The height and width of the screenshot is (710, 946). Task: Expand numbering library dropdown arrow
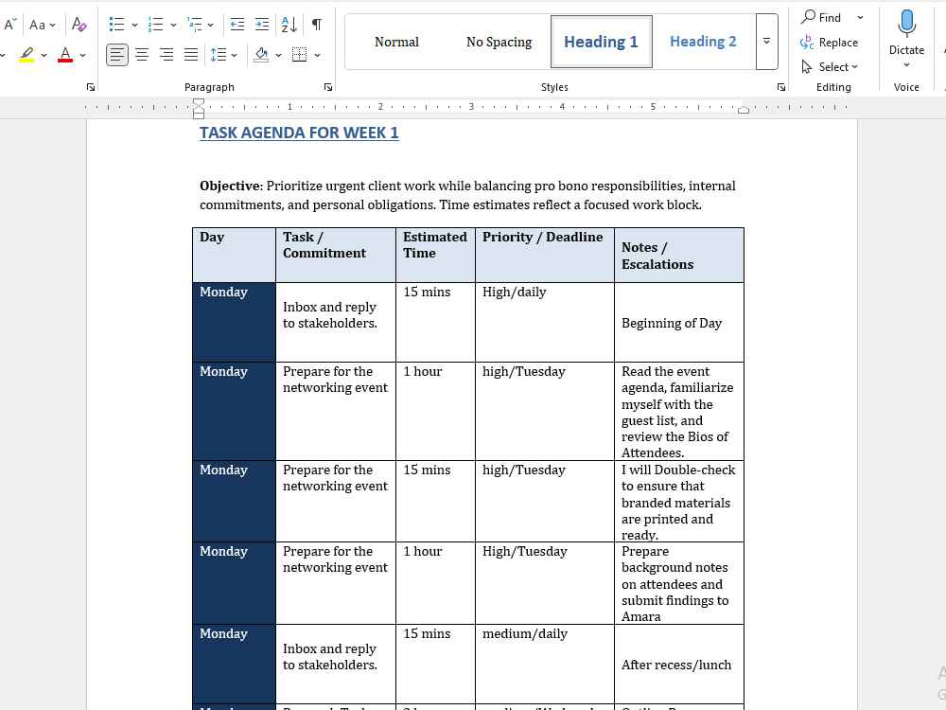click(x=173, y=26)
